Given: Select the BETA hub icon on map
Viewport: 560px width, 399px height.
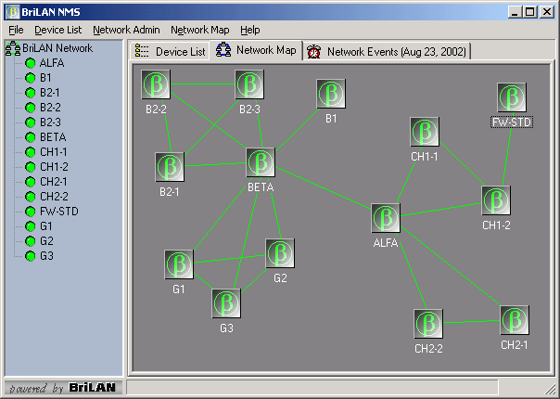Looking at the screenshot, I should click(x=261, y=162).
